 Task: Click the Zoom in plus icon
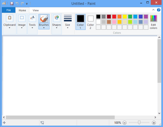154,123
